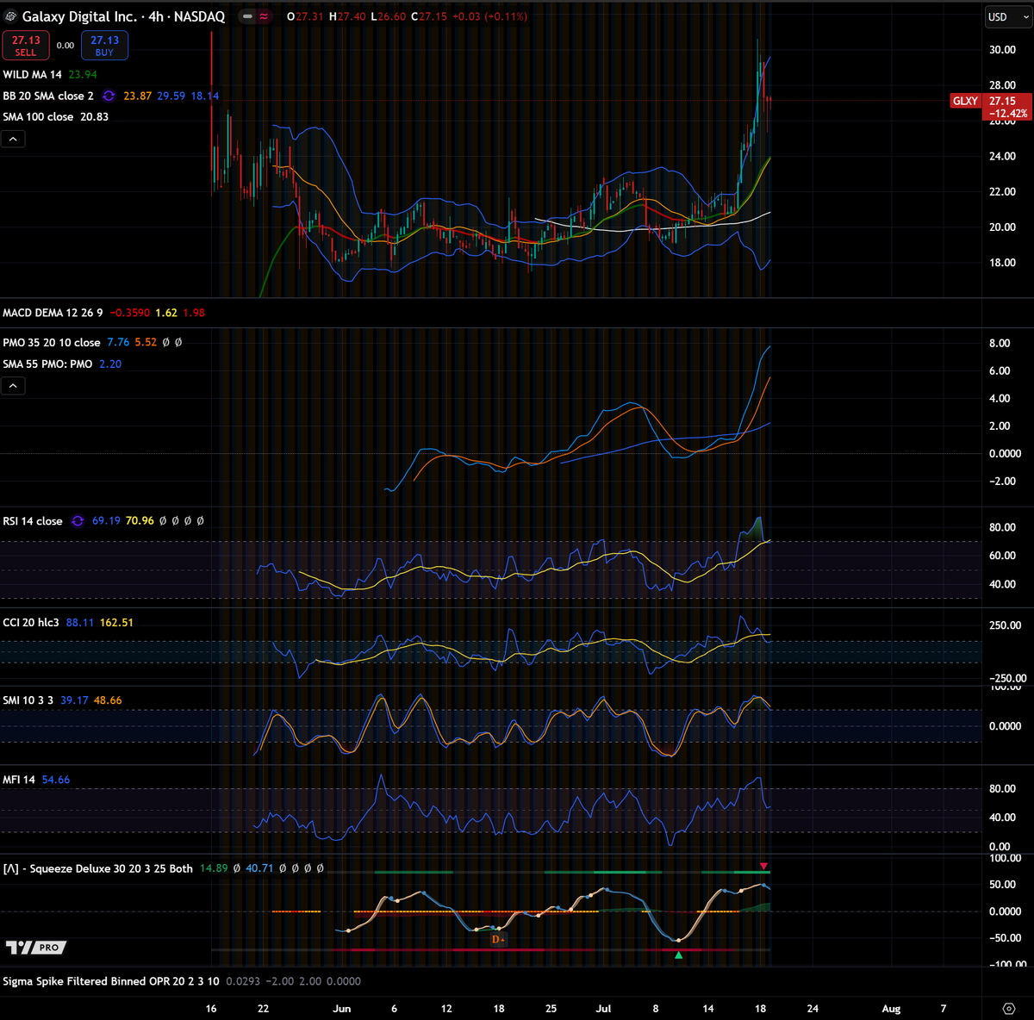Select the BB 20 SMA close 2 legend
Image resolution: width=1034 pixels, height=1020 pixels.
coord(48,96)
